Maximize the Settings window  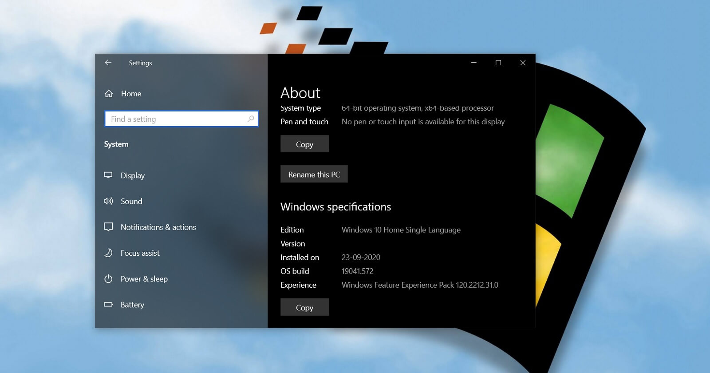pos(498,63)
